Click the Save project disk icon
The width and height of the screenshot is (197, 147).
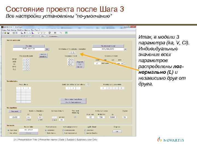point(8,33)
